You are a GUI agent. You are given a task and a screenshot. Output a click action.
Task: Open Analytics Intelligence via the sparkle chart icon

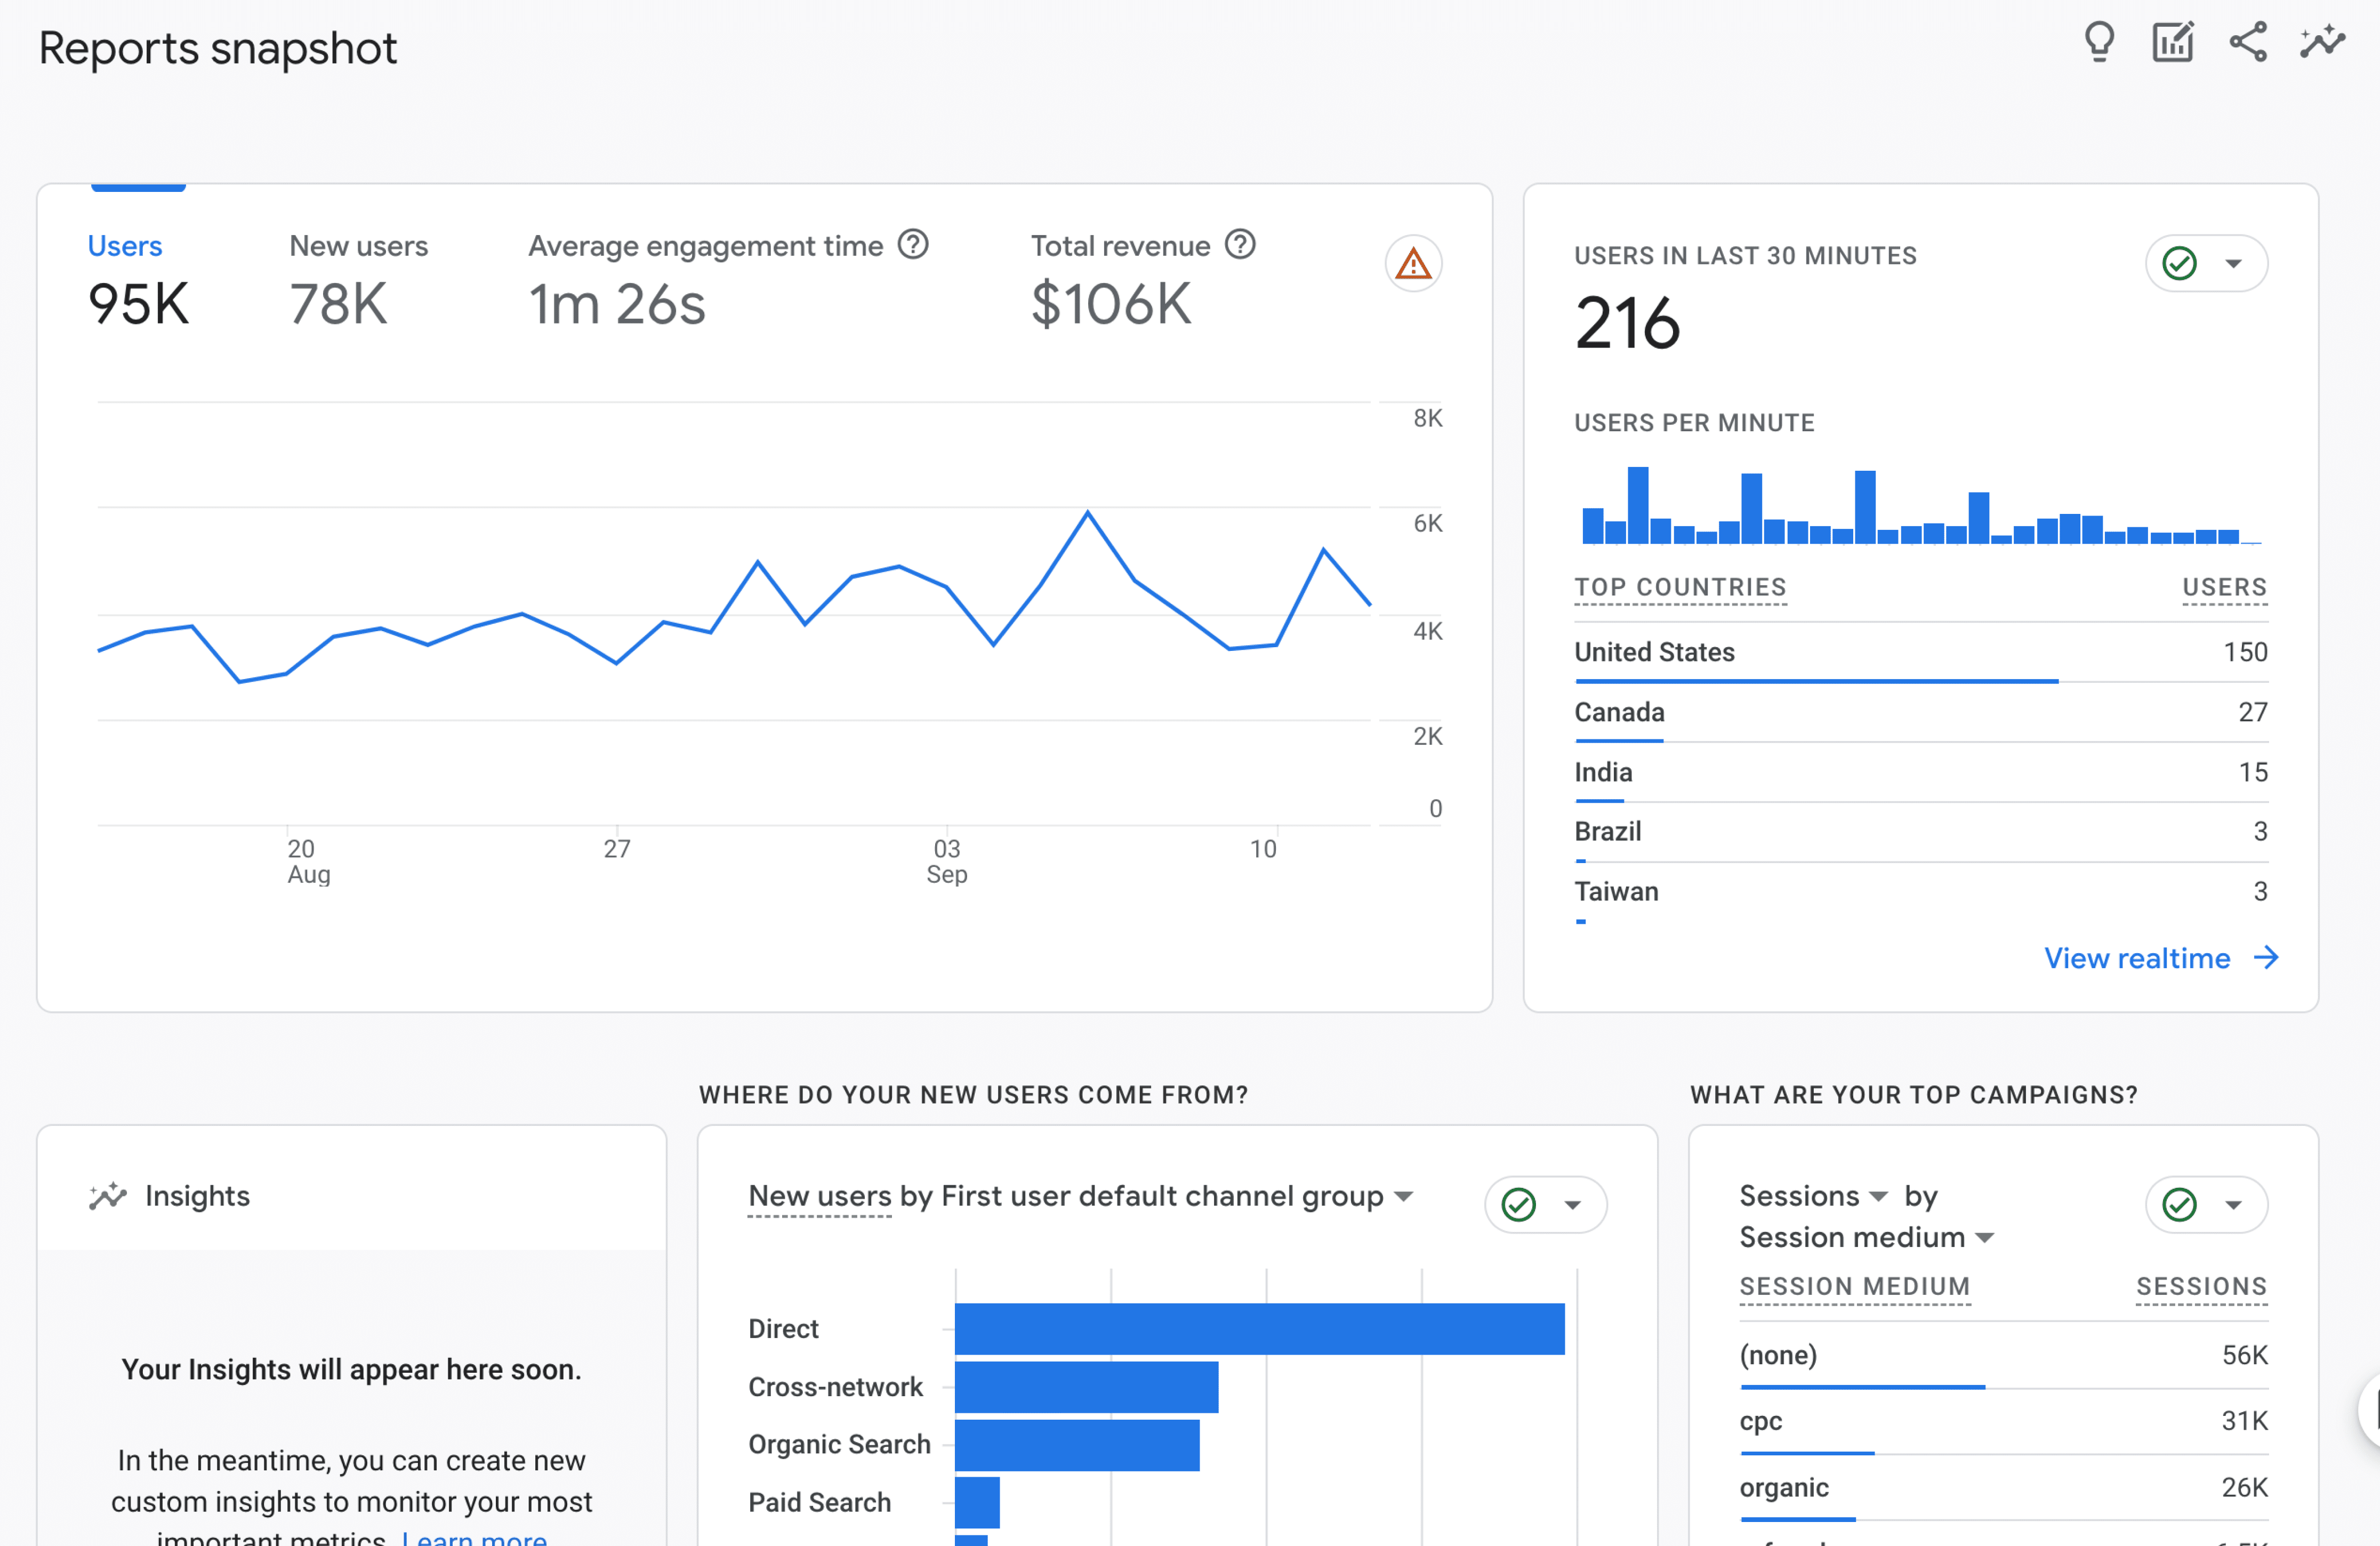click(2322, 42)
